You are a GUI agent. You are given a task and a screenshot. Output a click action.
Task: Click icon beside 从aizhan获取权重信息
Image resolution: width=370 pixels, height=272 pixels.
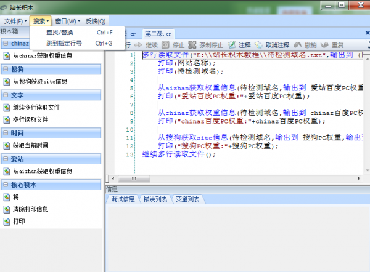pos(6,172)
